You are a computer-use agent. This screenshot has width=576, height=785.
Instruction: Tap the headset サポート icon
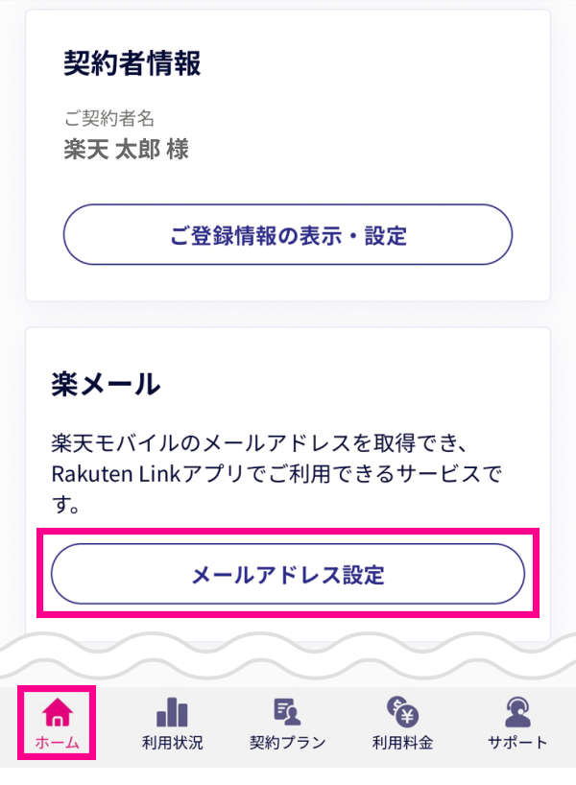(517, 712)
